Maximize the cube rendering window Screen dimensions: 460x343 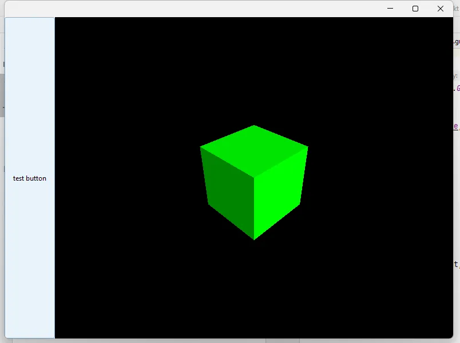[x=415, y=9]
